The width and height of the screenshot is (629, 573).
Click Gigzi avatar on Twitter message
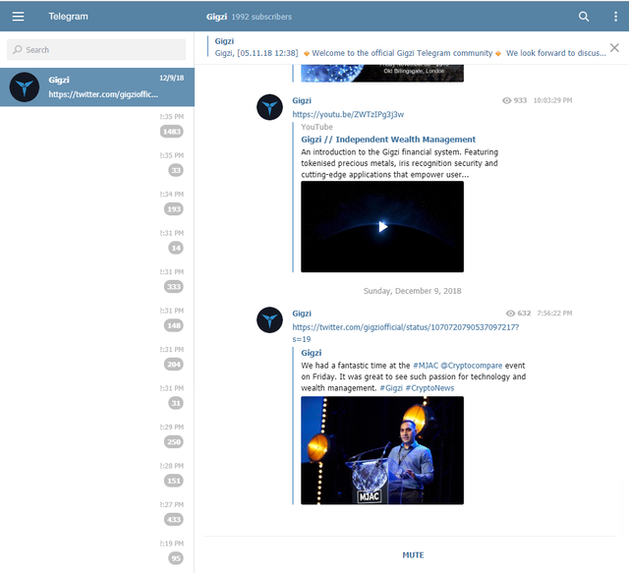click(x=269, y=319)
